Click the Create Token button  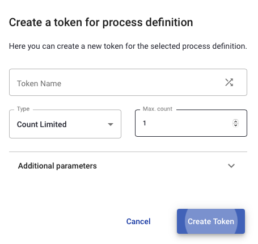pyautogui.click(x=211, y=221)
